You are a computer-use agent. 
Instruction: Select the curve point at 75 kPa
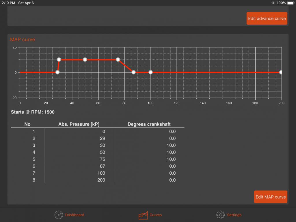118,59
